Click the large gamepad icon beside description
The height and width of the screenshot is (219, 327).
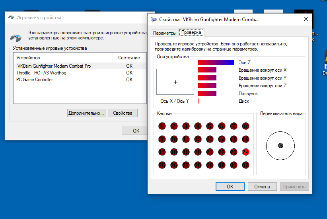coord(16,37)
